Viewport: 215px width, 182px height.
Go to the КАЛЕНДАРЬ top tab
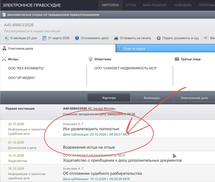[183, 5]
